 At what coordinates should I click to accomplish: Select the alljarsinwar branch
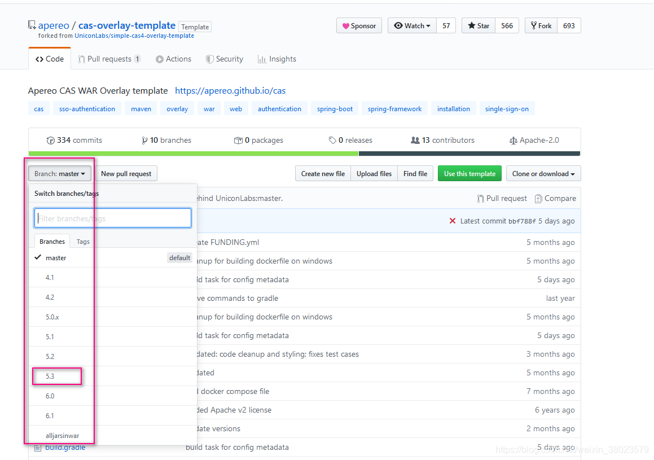(x=113, y=435)
